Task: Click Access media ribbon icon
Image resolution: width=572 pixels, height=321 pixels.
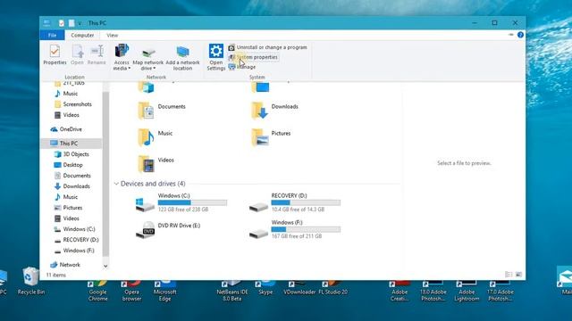Action: tap(122, 51)
